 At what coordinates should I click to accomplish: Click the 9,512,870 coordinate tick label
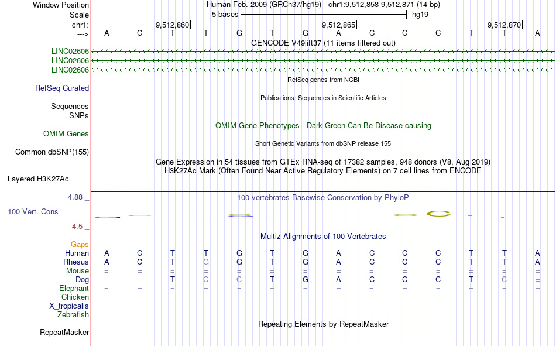pos(504,25)
